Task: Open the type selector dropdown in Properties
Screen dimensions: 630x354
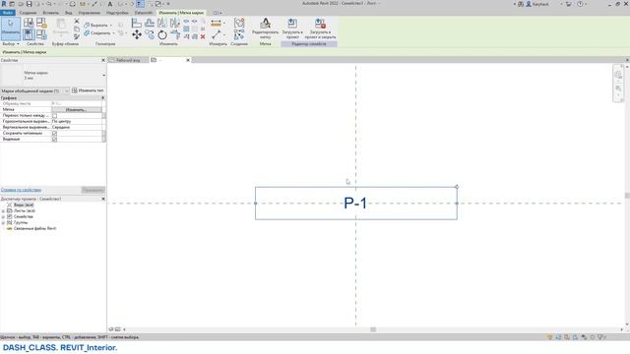Action: click(103, 75)
